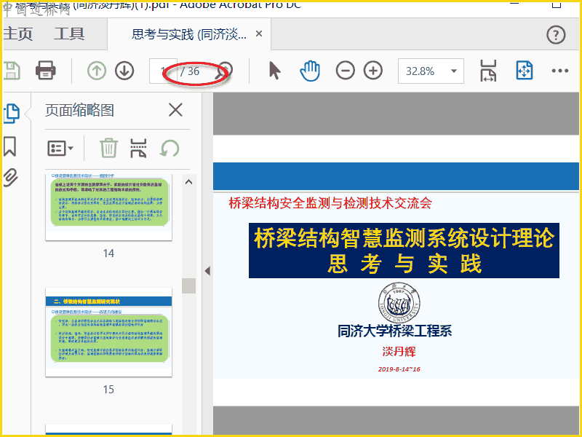The height and width of the screenshot is (437, 582).
Task: Click the fit width scrolling icon
Action: [x=488, y=71]
